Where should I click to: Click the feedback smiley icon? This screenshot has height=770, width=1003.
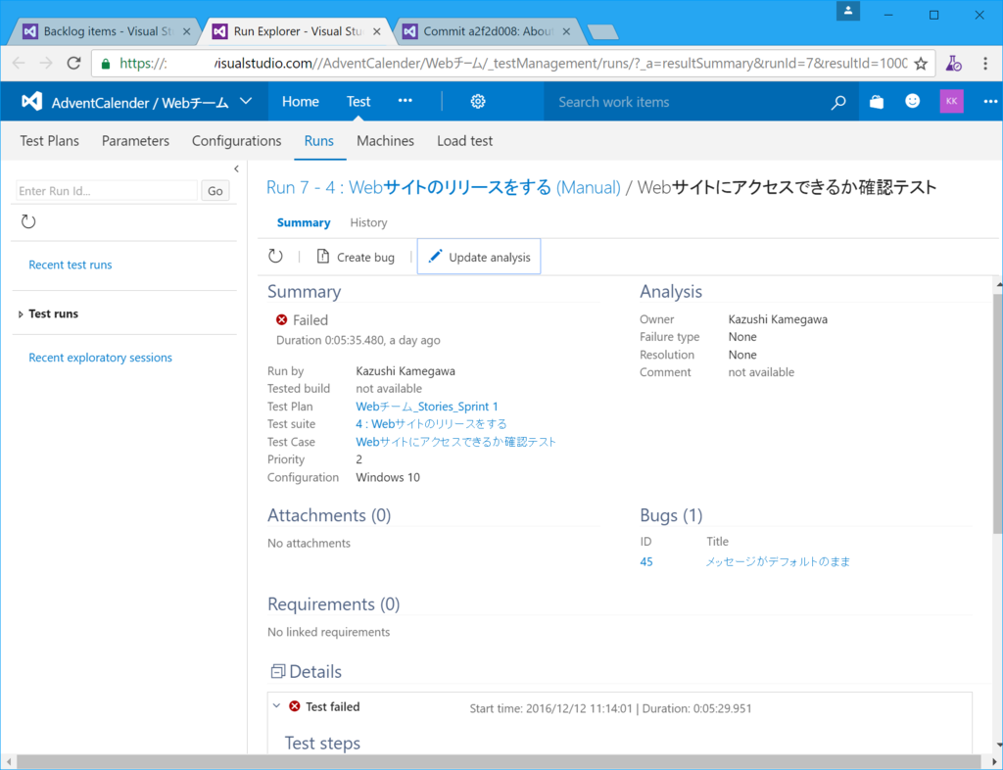[x=913, y=101]
